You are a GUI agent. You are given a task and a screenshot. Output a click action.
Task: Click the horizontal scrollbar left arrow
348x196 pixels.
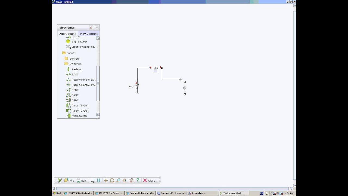pyautogui.click(x=54, y=189)
